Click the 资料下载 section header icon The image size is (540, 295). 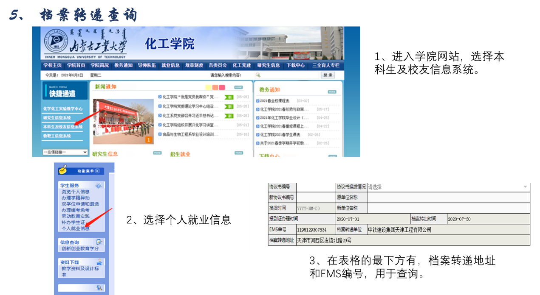coord(99,262)
